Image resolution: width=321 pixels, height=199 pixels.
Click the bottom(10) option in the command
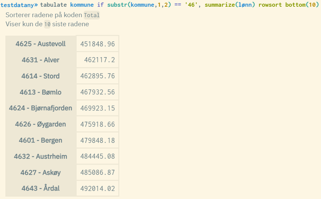coord(302,5)
